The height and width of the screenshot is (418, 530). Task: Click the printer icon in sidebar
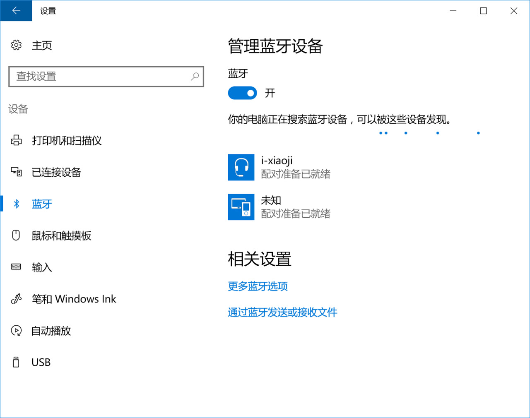coord(16,141)
